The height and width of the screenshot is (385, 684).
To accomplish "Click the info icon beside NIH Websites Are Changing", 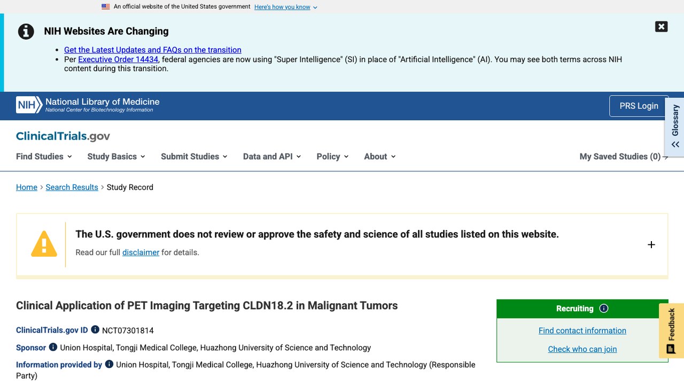I will (x=26, y=32).
